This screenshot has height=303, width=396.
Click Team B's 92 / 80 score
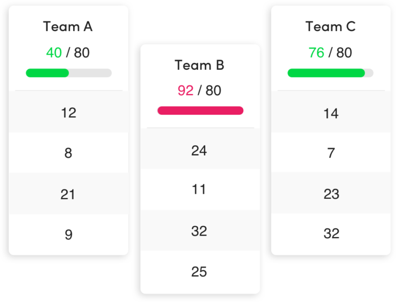point(200,90)
